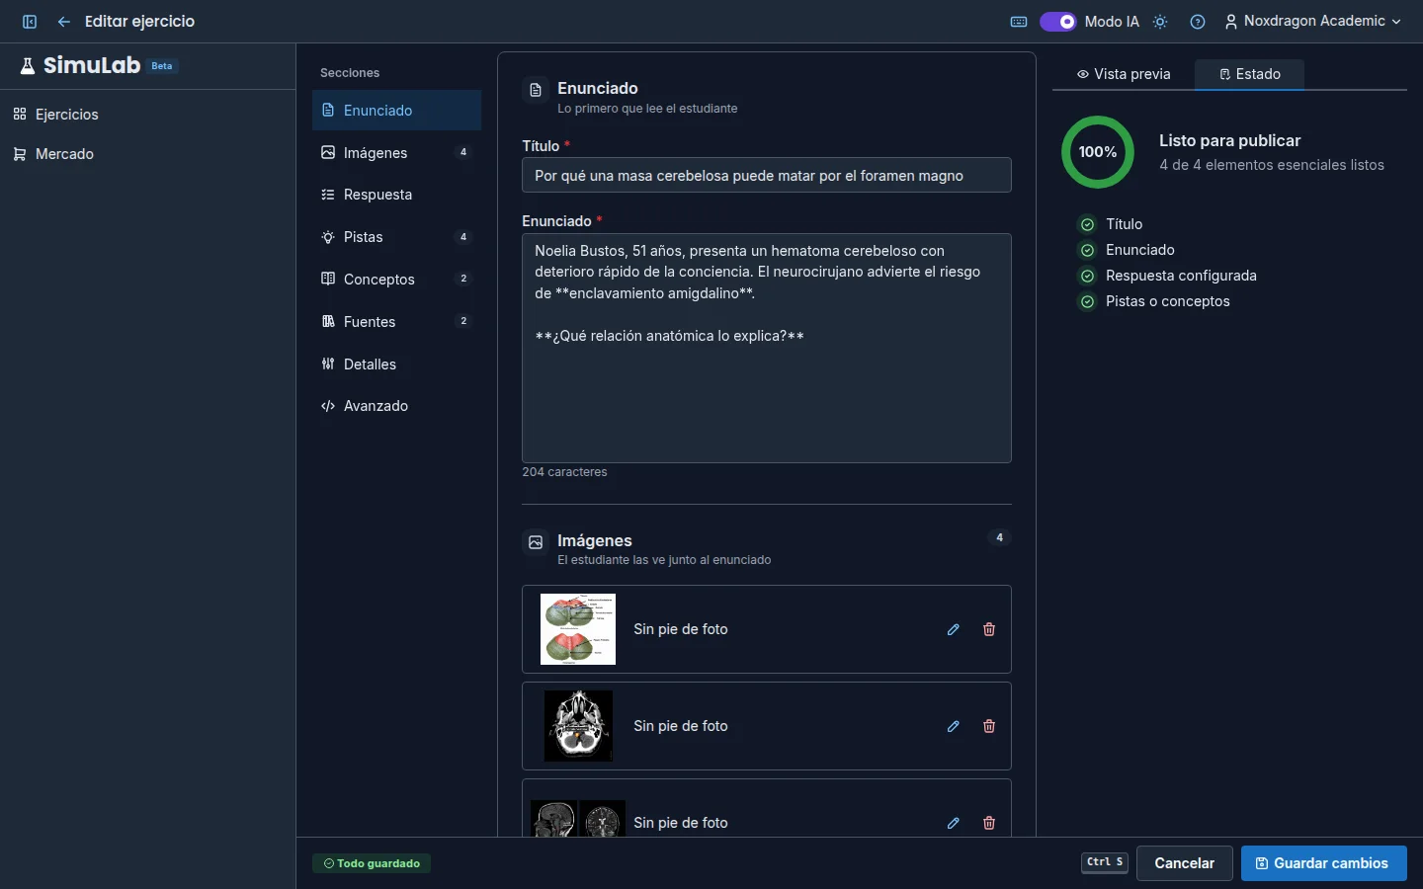Toggle Modo IA switch
The height and width of the screenshot is (889, 1423).
[x=1057, y=22]
